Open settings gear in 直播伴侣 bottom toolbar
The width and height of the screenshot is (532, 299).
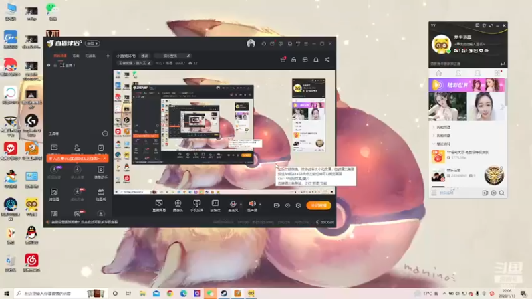[298, 205]
